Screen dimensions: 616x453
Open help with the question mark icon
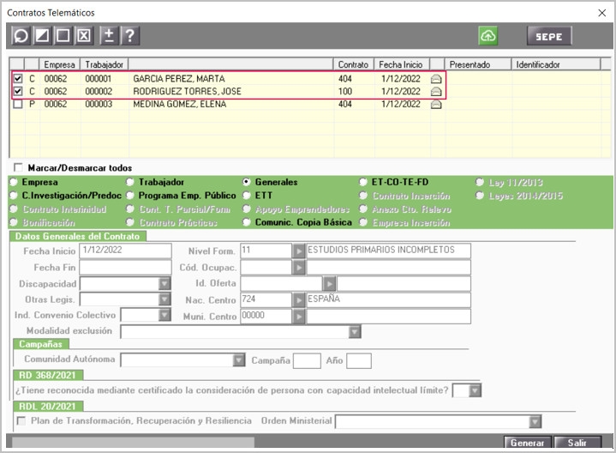click(129, 36)
